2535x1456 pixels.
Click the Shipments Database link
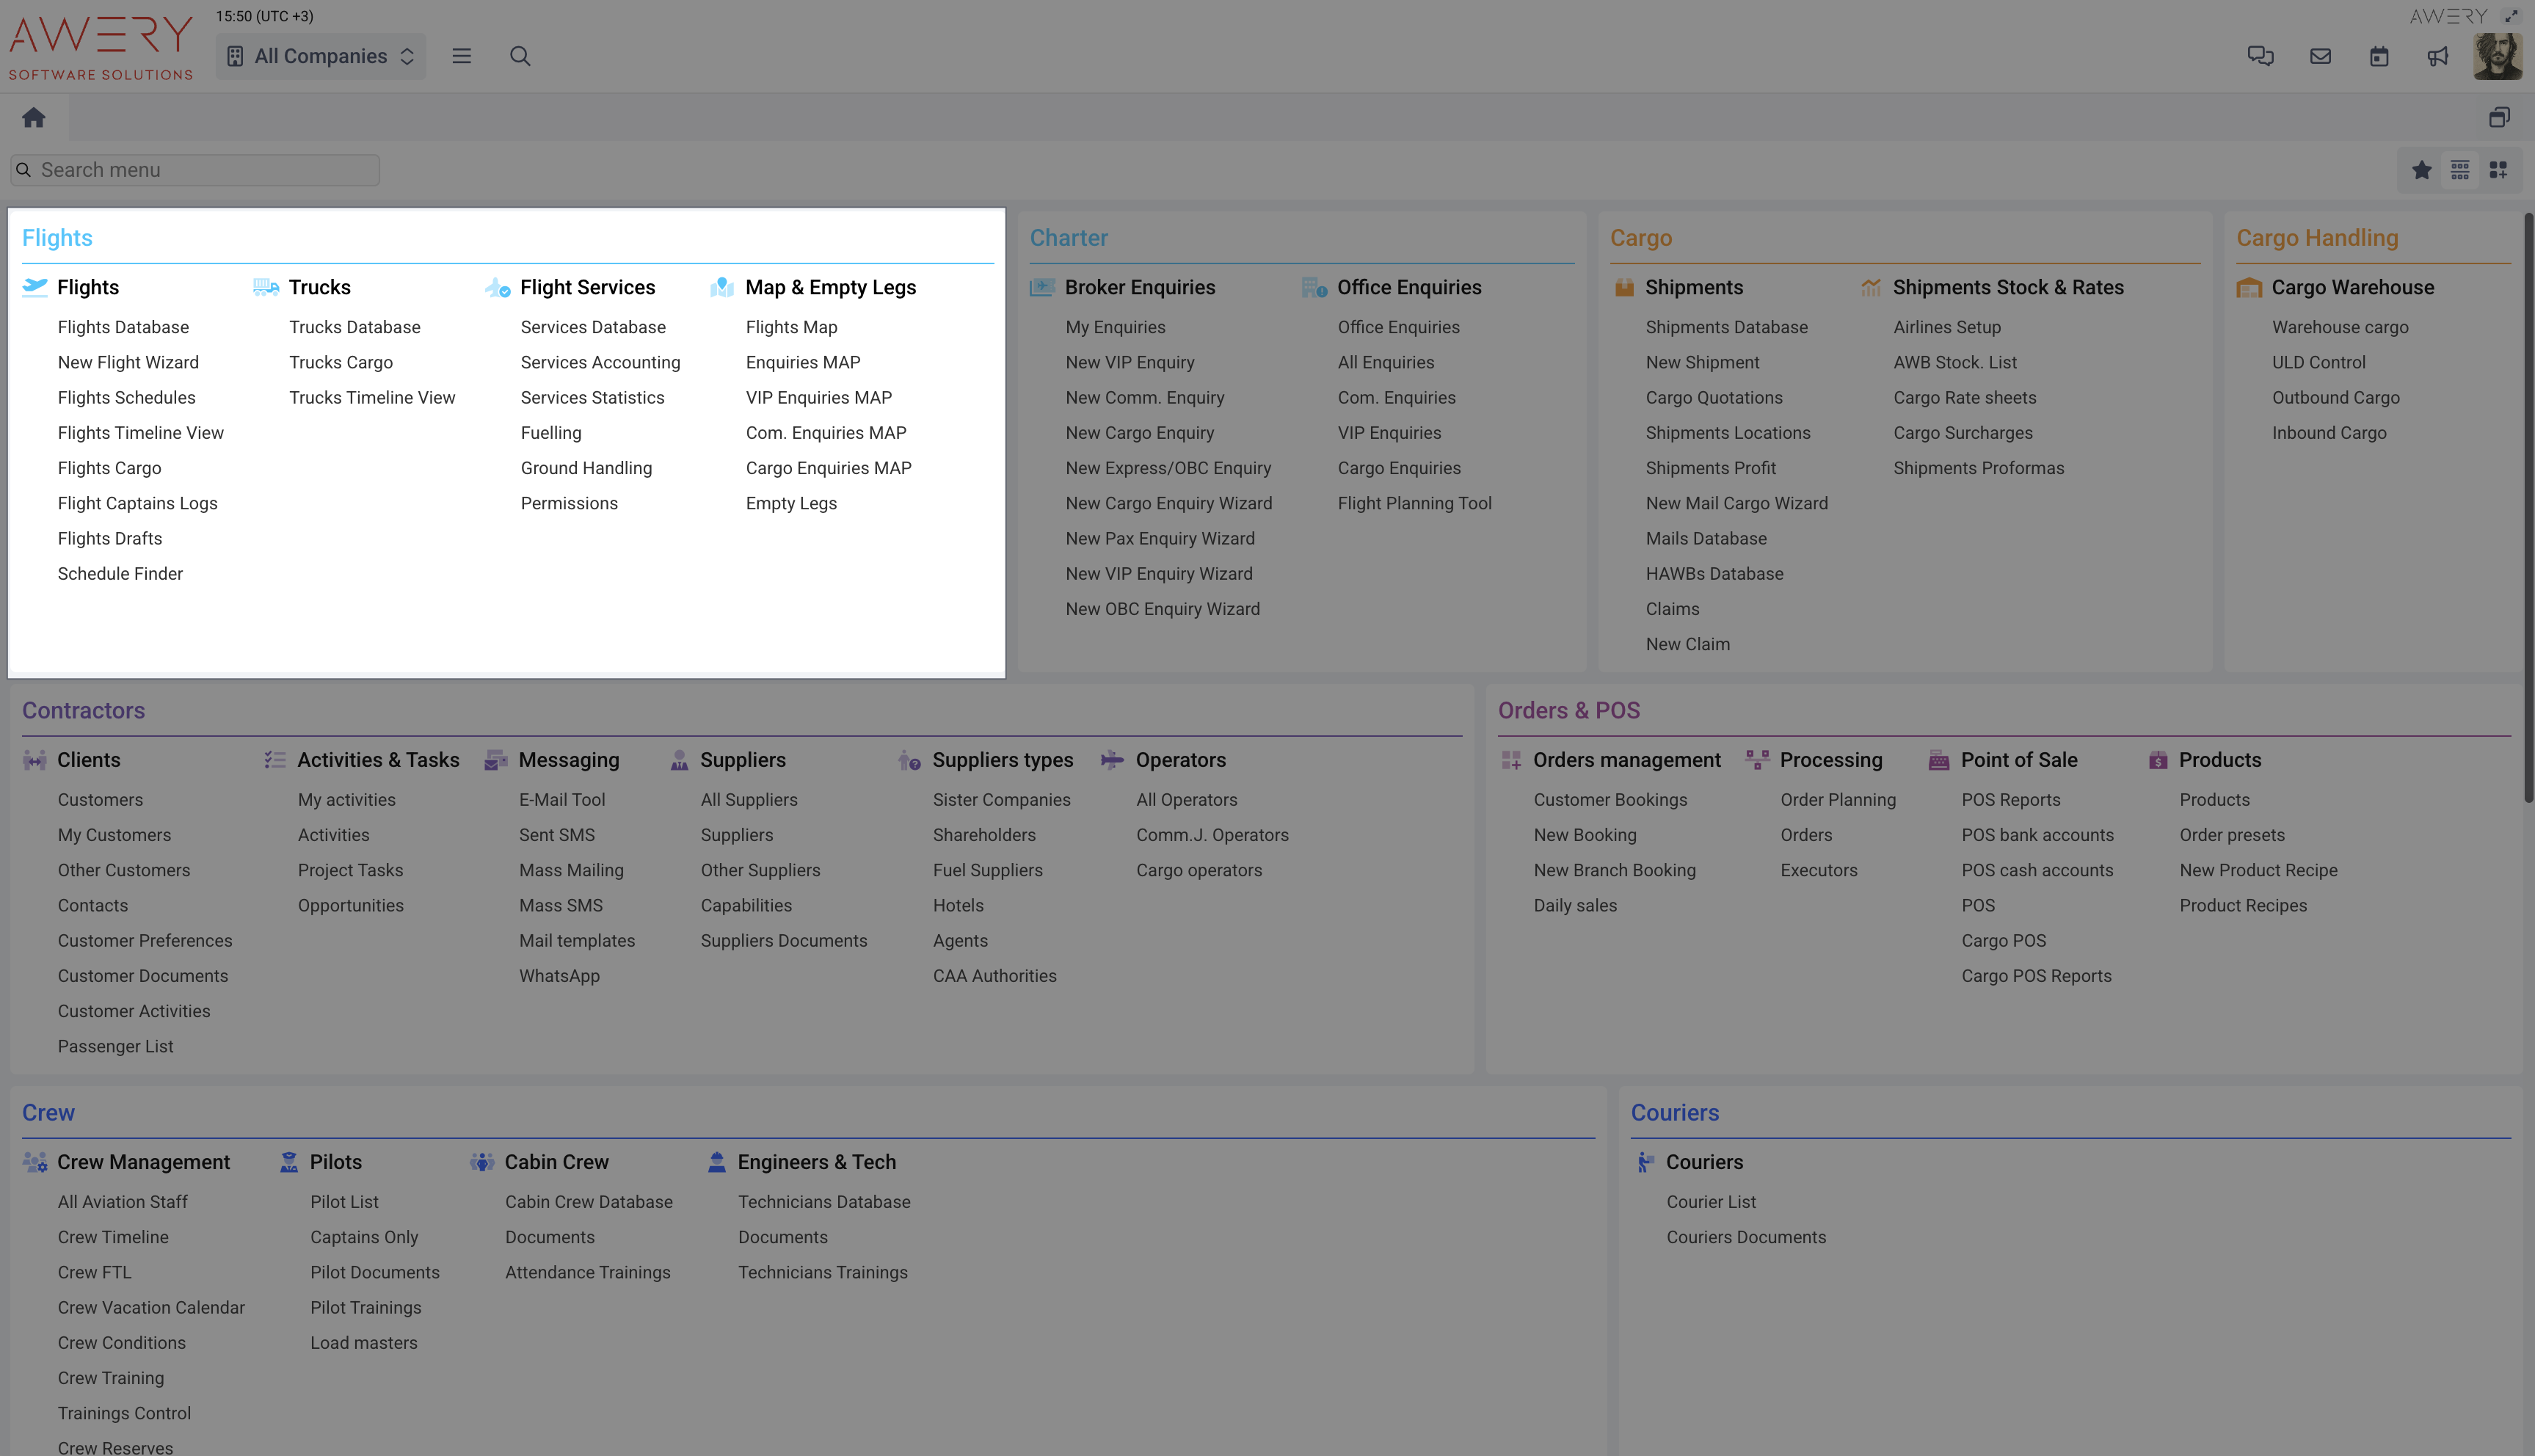click(1726, 327)
